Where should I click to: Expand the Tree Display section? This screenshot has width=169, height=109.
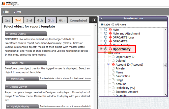(x=8, y=79)
